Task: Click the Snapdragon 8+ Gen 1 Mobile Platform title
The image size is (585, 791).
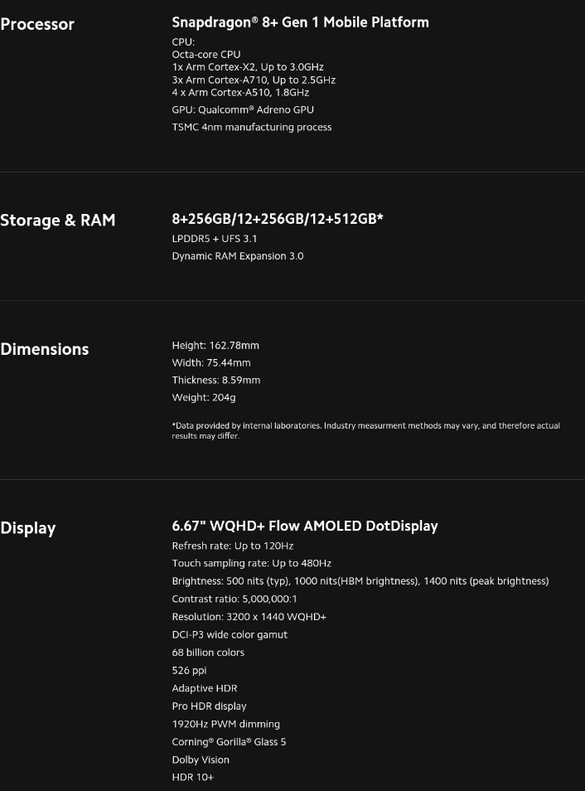Action: pos(300,22)
